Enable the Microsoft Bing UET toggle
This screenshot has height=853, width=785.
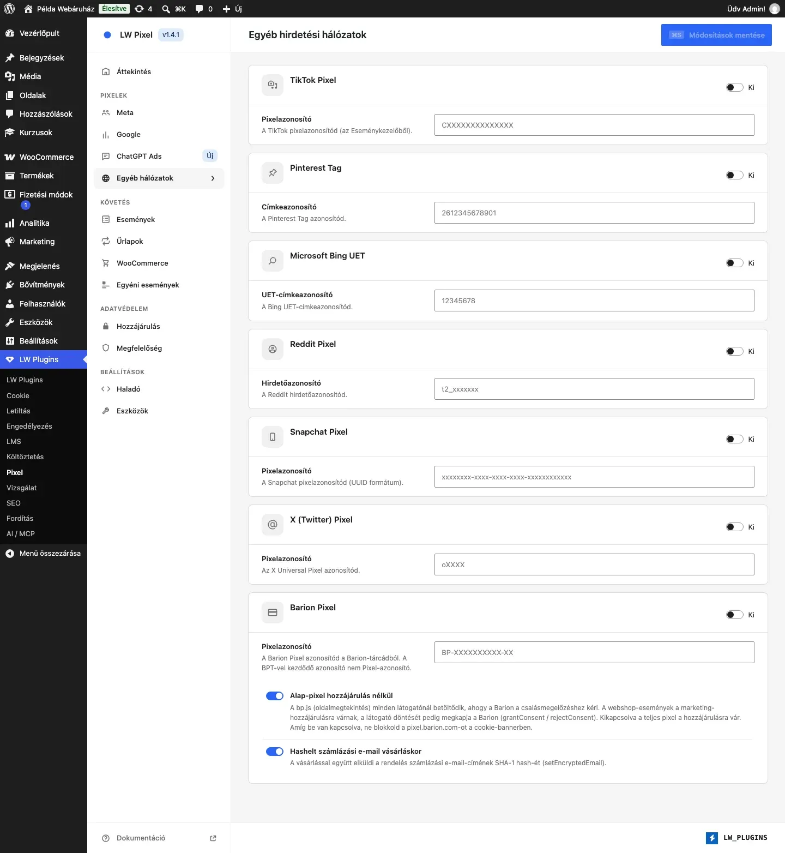pos(735,263)
